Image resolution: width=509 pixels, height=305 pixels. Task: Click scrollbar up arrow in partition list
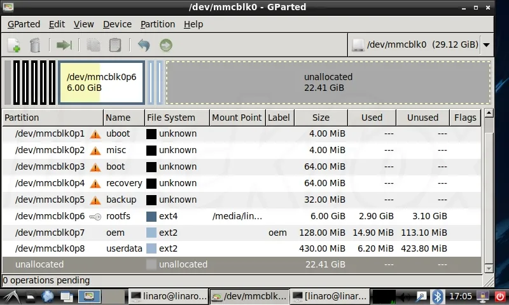click(x=489, y=113)
